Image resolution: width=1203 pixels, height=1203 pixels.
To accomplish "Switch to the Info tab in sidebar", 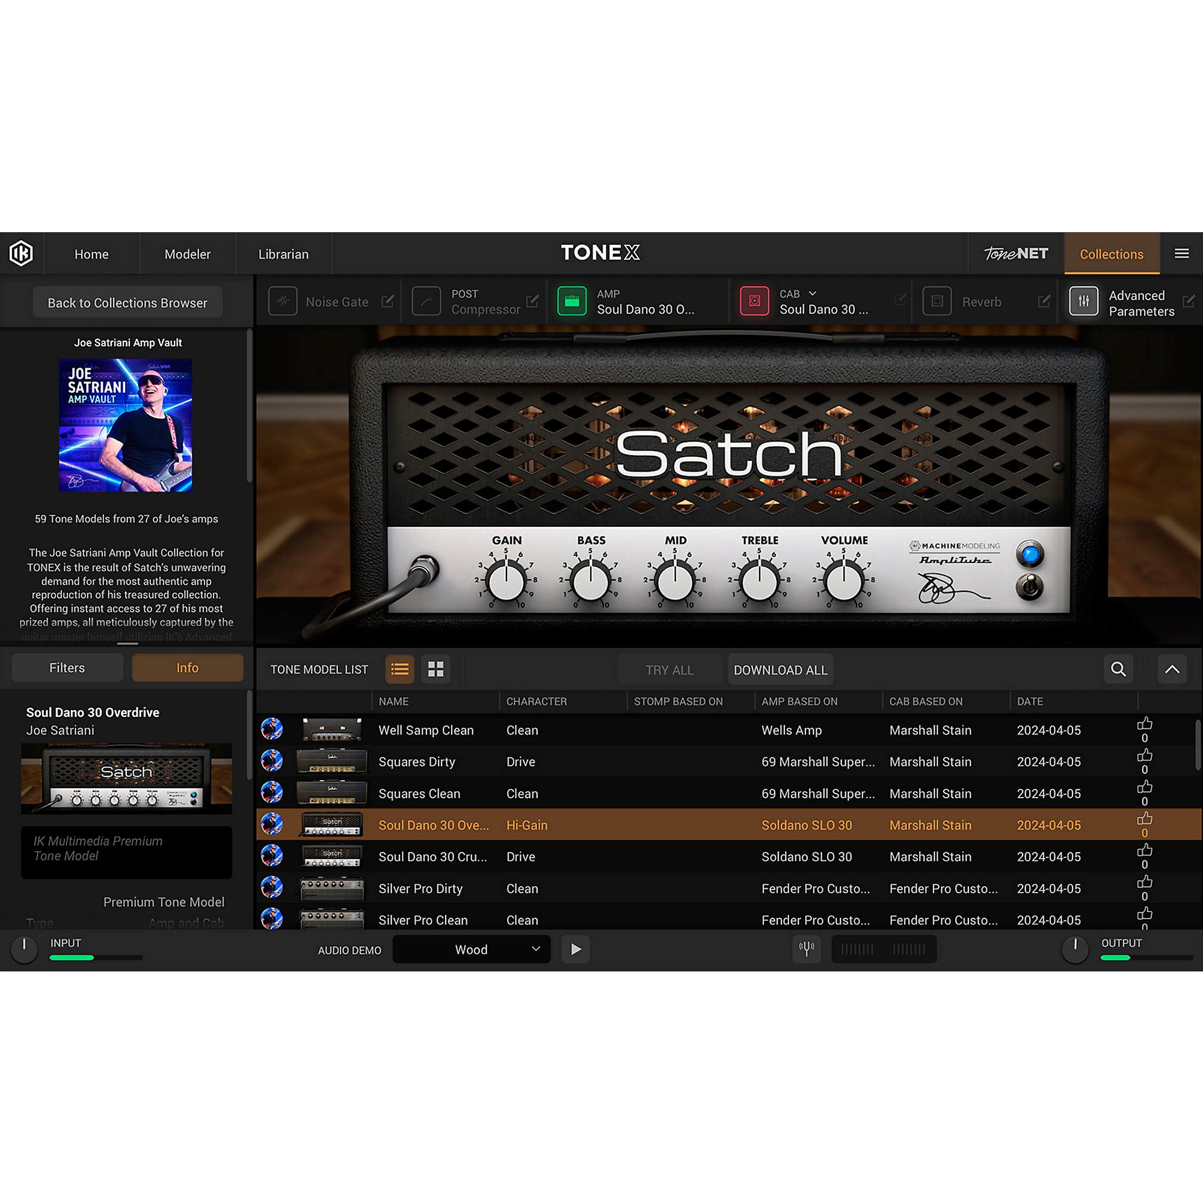I will click(188, 668).
